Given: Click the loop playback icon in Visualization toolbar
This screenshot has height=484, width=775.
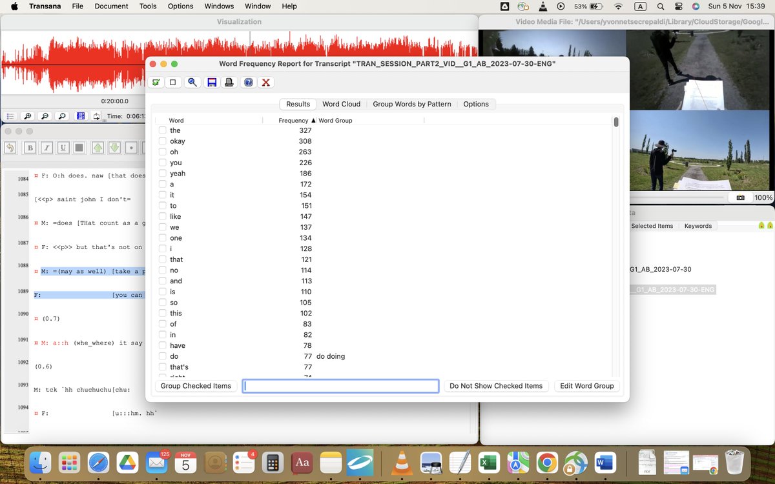Looking at the screenshot, I should coord(96,116).
